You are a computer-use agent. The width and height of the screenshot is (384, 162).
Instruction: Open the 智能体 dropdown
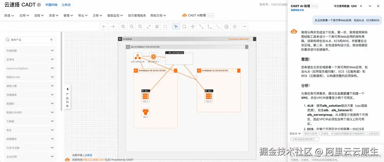pyautogui.click(x=295, y=134)
